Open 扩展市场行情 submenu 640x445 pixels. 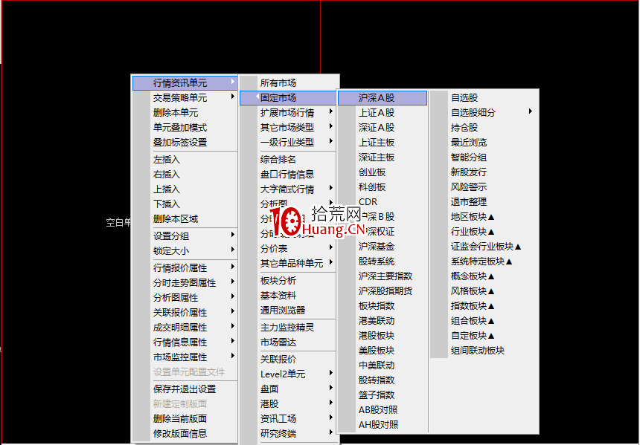coord(288,112)
